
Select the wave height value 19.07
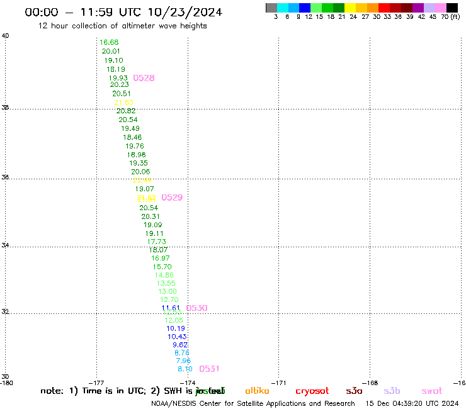(x=144, y=189)
